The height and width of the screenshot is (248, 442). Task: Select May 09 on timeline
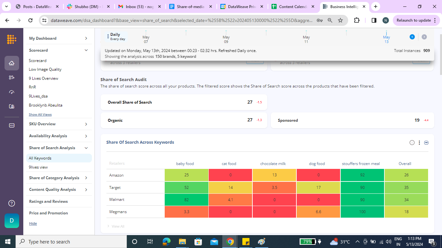pos(226,39)
